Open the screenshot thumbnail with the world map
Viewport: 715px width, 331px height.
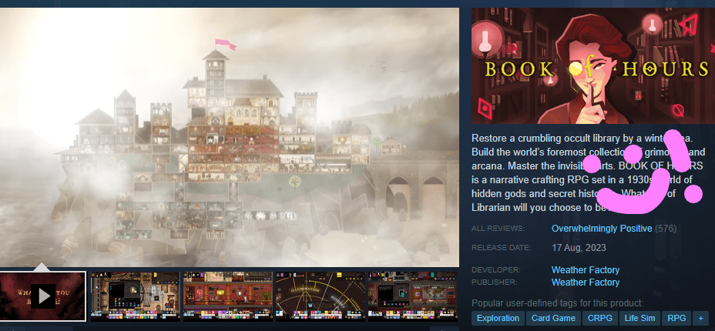(412, 296)
